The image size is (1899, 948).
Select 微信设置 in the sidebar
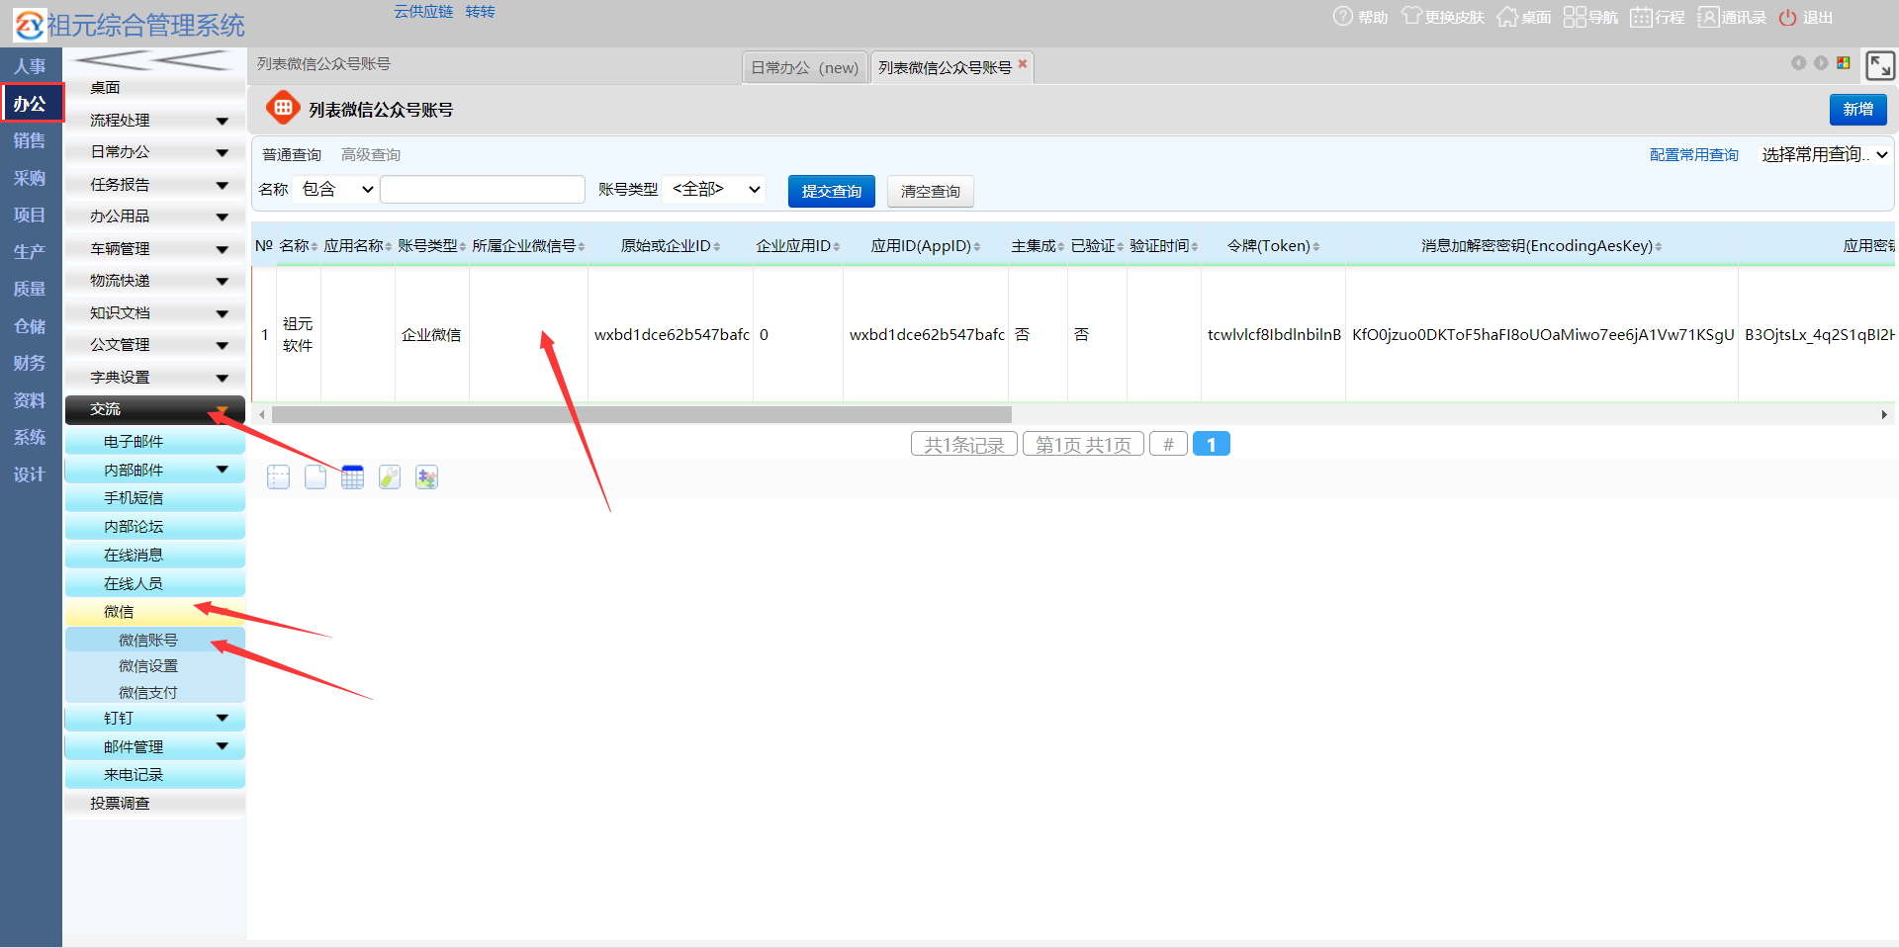pyautogui.click(x=148, y=666)
